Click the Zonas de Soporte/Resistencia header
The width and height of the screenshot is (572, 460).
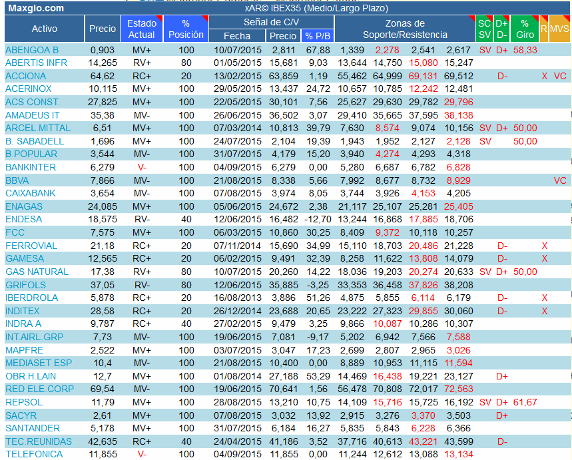[x=405, y=29]
